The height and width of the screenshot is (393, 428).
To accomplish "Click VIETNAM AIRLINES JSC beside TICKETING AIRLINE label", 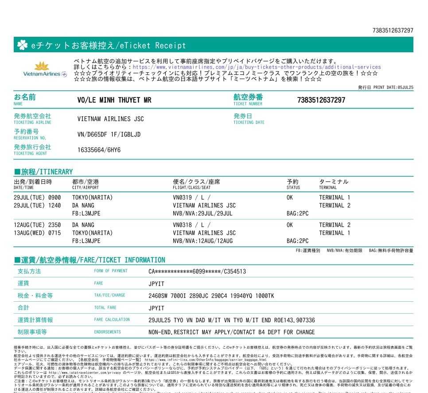I will click(110, 119).
